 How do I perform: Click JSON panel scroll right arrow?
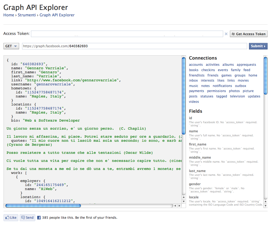(x=180, y=206)
